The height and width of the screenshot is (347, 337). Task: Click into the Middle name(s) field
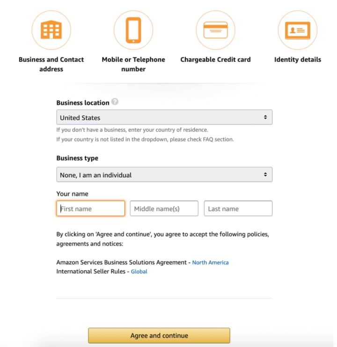pyautogui.click(x=164, y=209)
